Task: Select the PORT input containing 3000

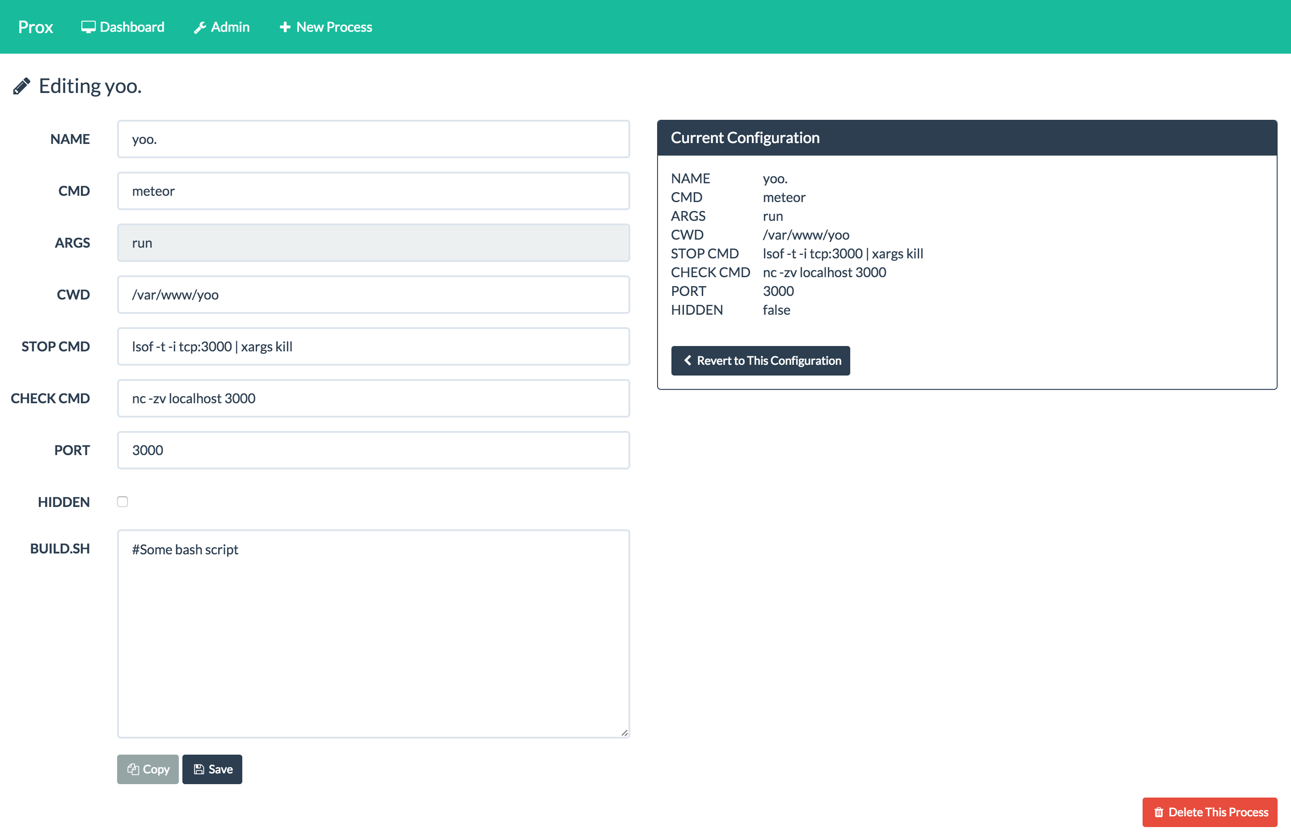Action: pos(373,450)
